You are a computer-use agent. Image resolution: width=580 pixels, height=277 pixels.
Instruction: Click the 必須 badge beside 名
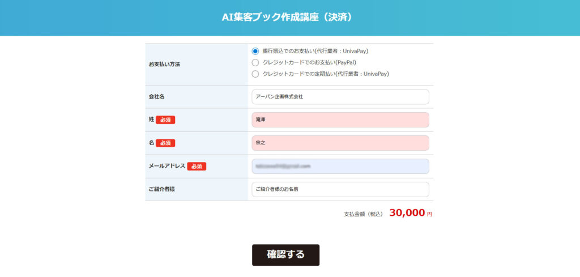pyautogui.click(x=165, y=143)
